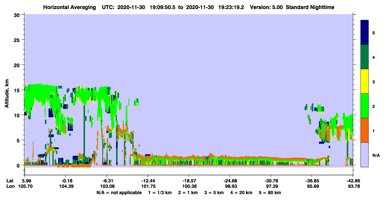Click the yellow colorbar segment labeled 3
The image size is (392, 201).
[365, 81]
